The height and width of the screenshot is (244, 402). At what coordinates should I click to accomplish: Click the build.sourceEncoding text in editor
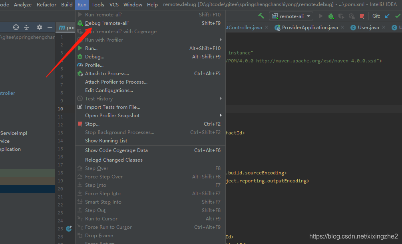256,173
